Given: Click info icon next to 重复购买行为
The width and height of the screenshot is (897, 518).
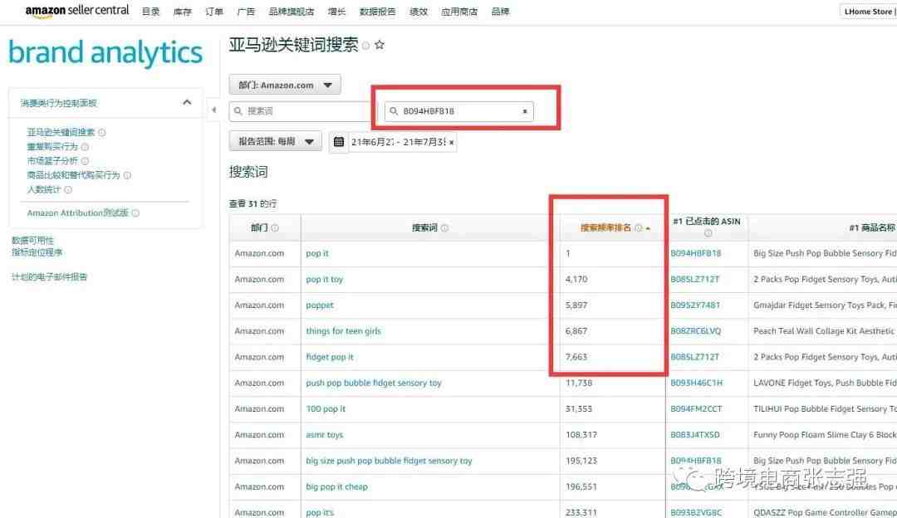Looking at the screenshot, I should (85, 147).
